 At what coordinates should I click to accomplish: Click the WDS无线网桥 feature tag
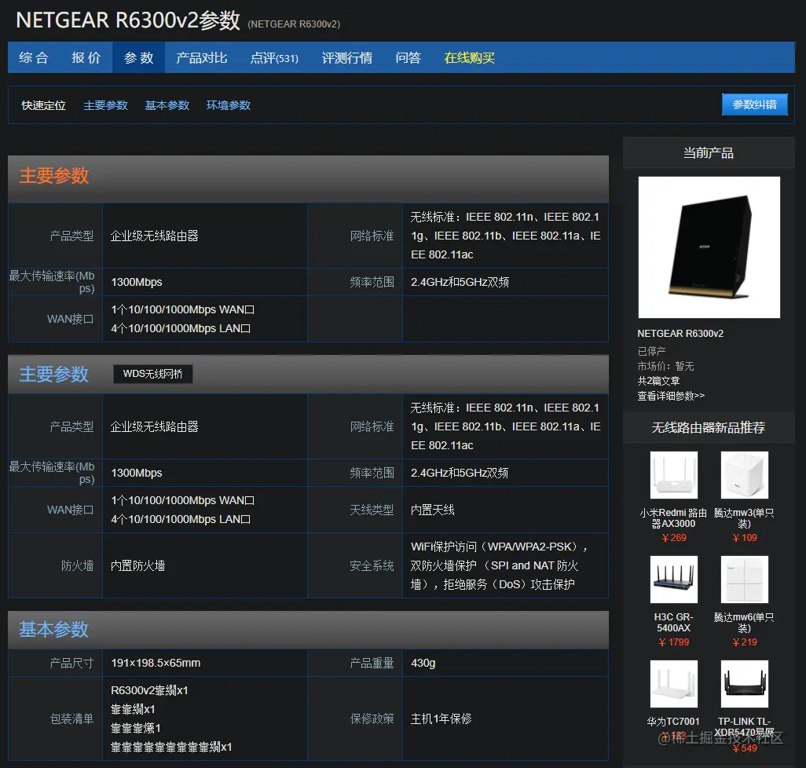click(x=152, y=375)
